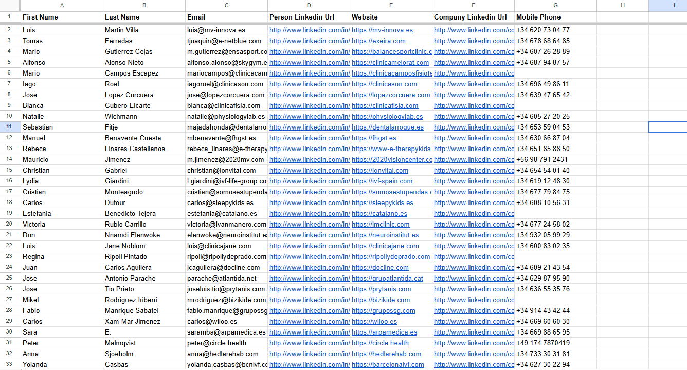Select the phone number +34 733 30 31 81
Image resolution: width=687 pixels, height=370 pixels.
tap(556, 354)
